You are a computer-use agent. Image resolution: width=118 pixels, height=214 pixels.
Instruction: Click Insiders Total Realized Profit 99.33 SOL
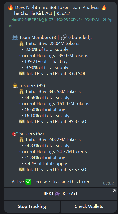(57, 121)
